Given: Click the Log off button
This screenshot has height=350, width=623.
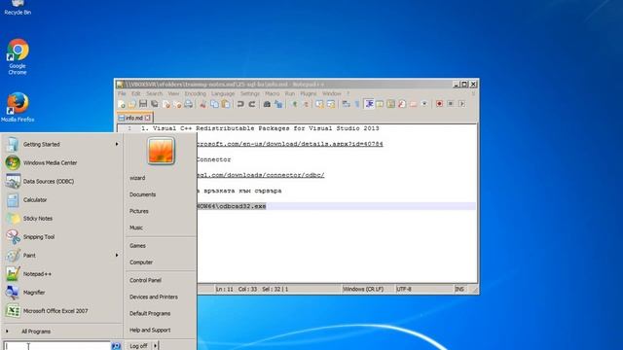Looking at the screenshot, I should [138, 346].
